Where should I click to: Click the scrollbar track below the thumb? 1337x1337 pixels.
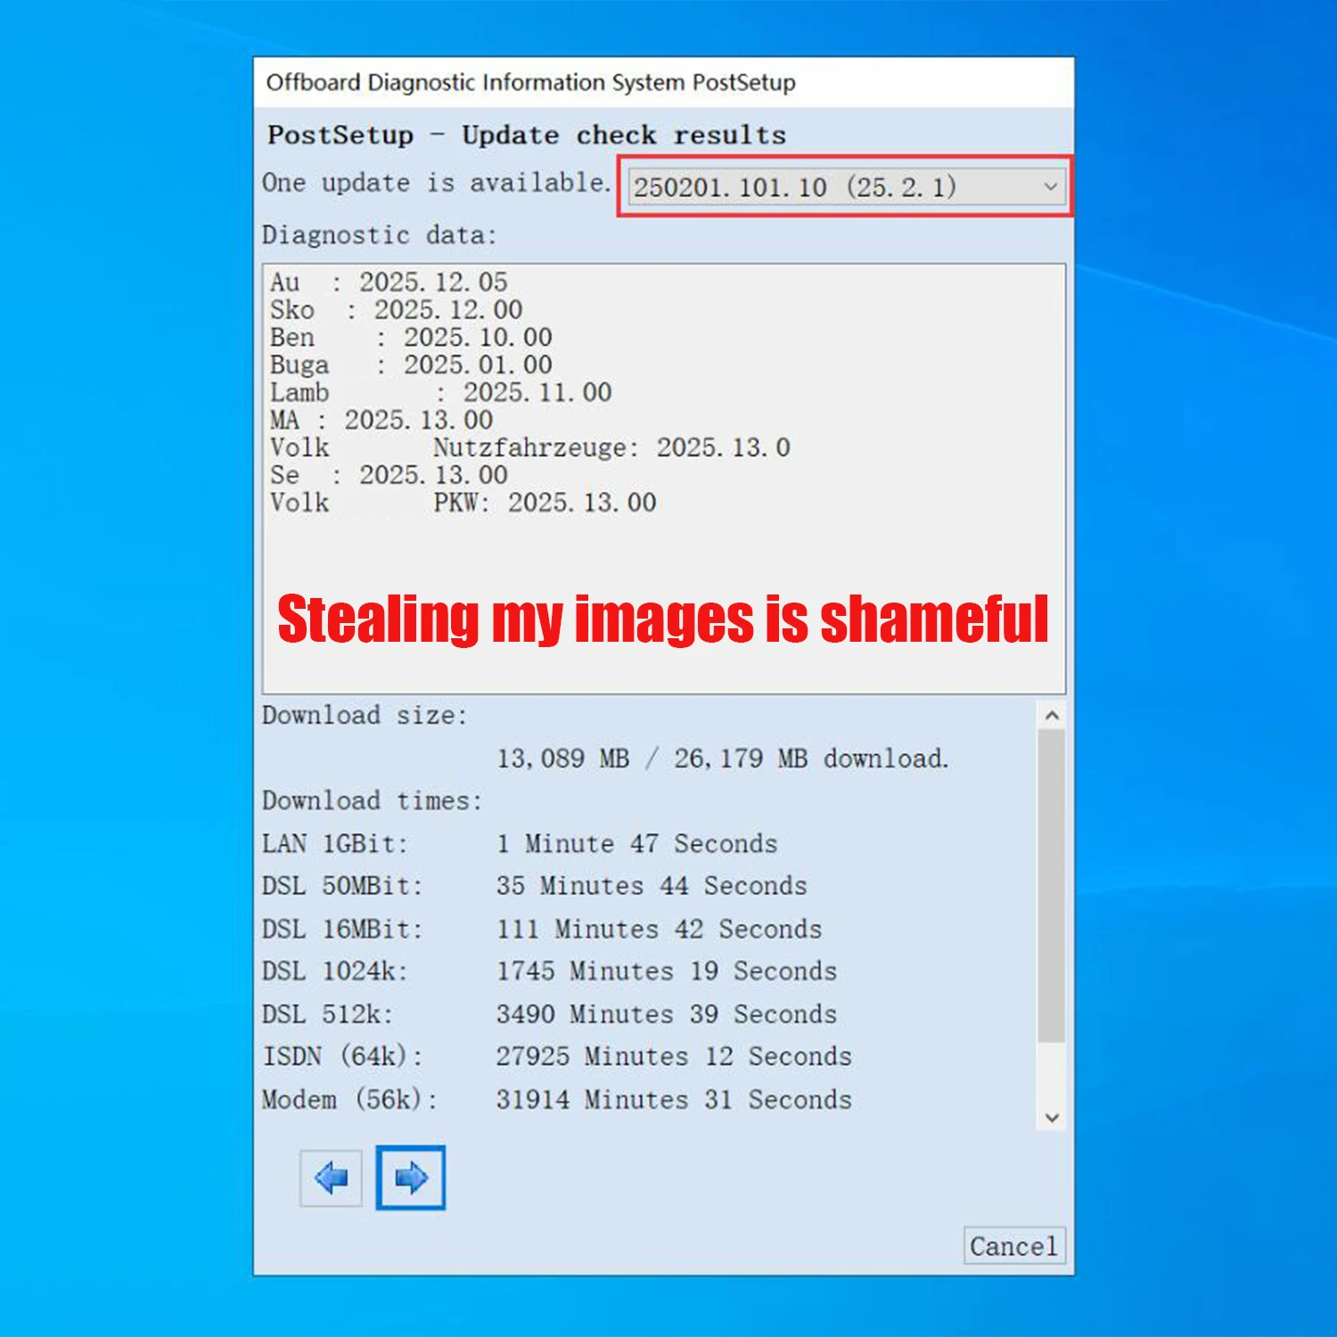(x=1052, y=1072)
